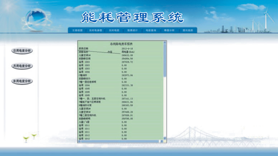Click the 月用电度分析 button

22,66
